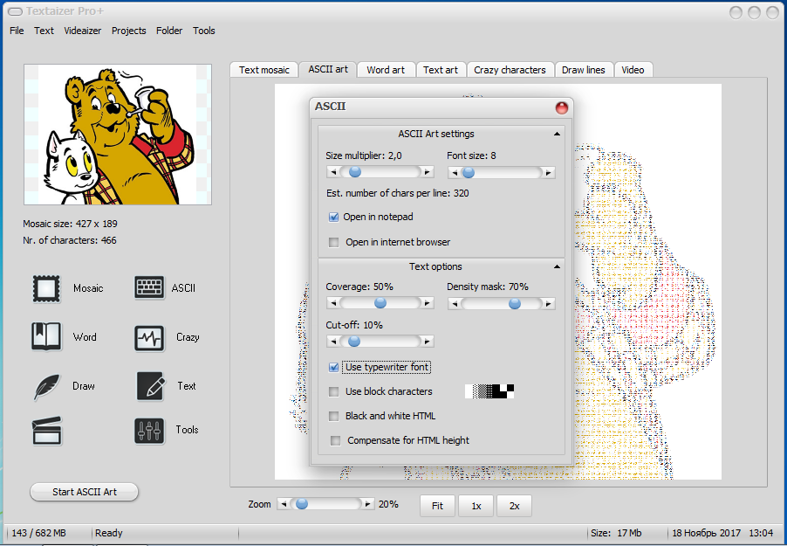Viewport: 787px width, 546px height.
Task: Click the bear and cat source thumbnail
Action: coord(118,135)
